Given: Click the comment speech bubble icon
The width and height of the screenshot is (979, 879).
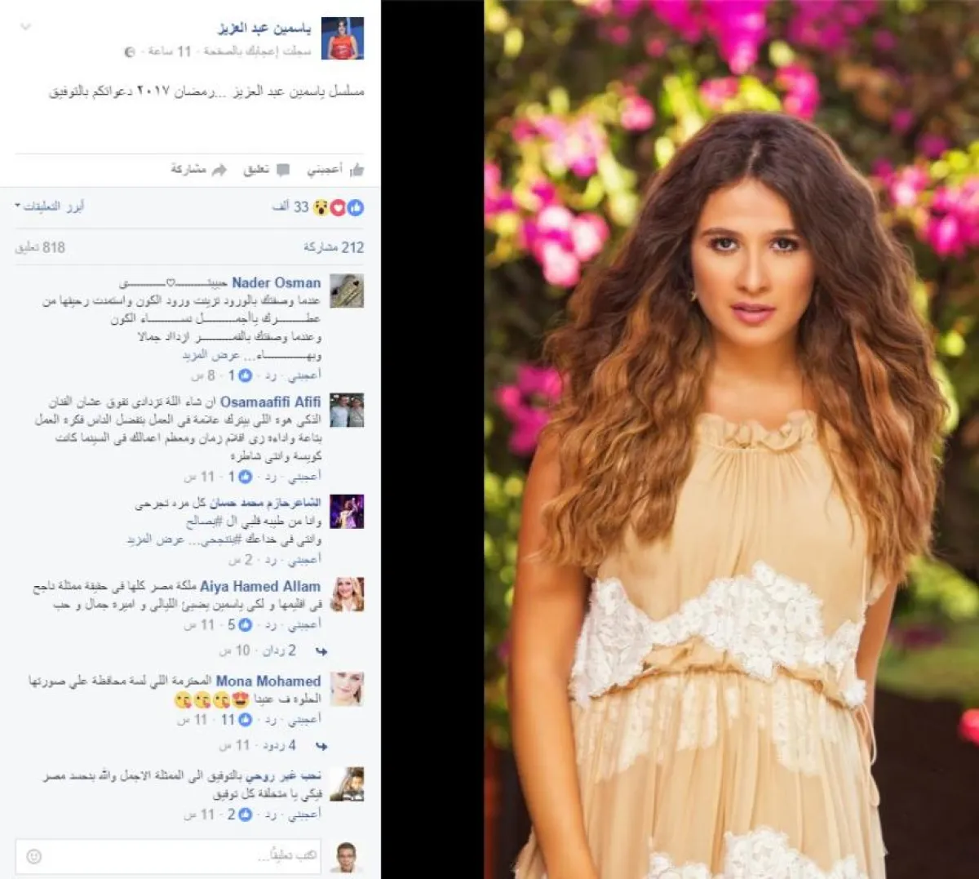Looking at the screenshot, I should click(x=283, y=170).
